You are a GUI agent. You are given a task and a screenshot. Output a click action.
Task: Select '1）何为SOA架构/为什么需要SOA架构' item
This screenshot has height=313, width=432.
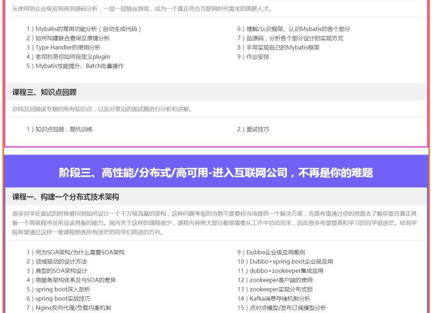76,252
